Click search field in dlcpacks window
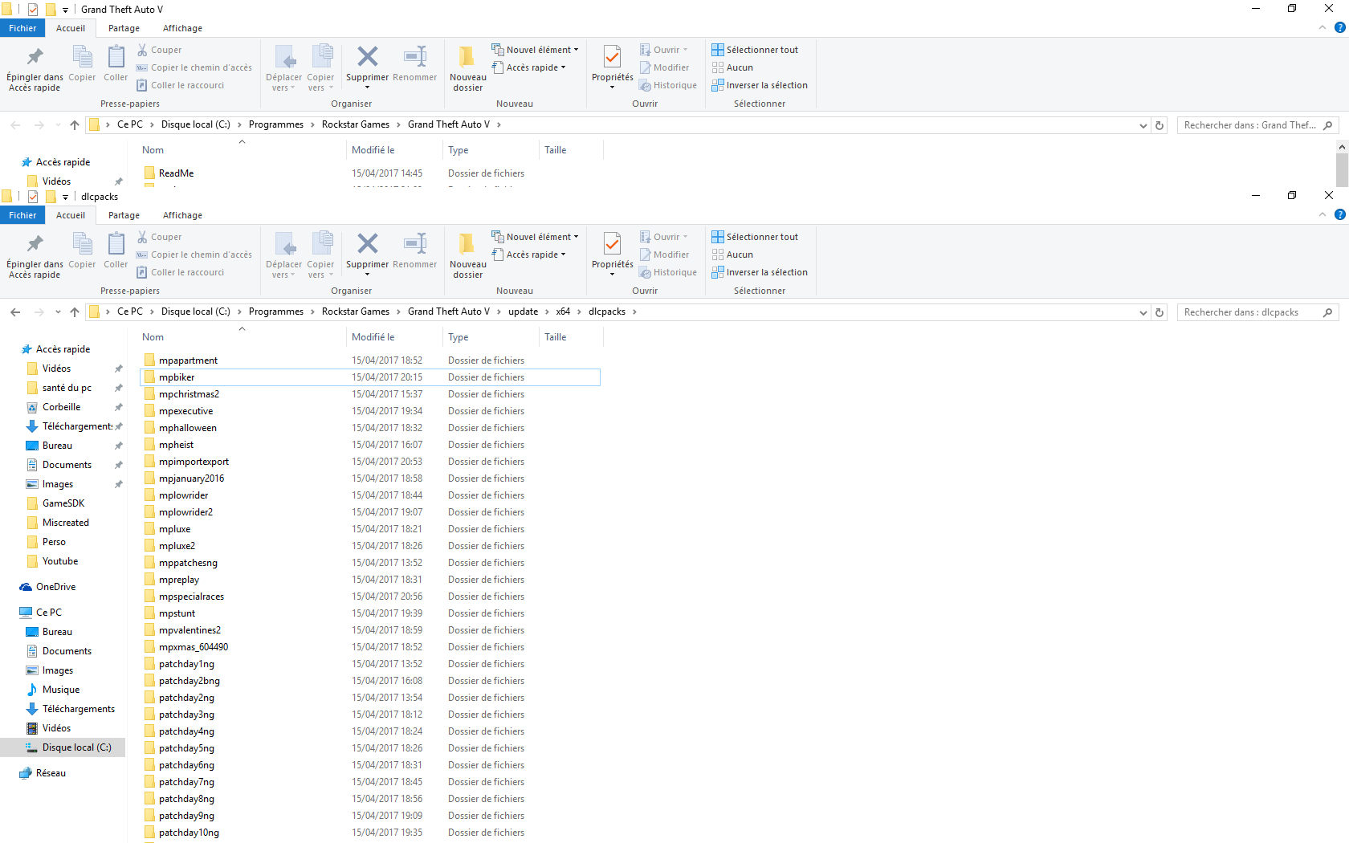This screenshot has height=843, width=1349. (1257, 312)
